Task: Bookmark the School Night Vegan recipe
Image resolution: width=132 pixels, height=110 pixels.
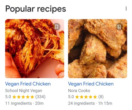Action: tap(56, 27)
